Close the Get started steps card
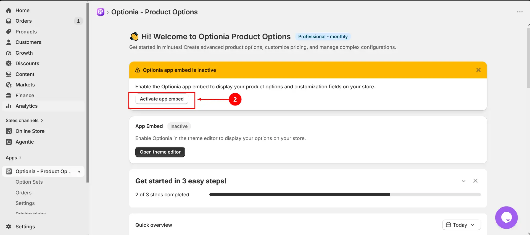The height and width of the screenshot is (235, 530). click(x=475, y=181)
